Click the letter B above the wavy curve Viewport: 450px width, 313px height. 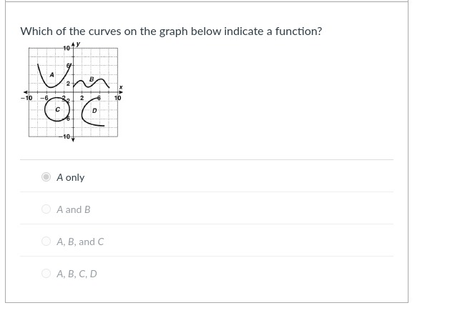tap(92, 79)
